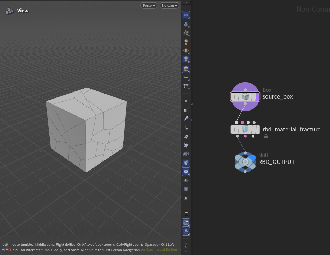Toggle the primitive hulls display icon
Image resolution: width=330 pixels, height=255 pixels.
pyautogui.click(x=186, y=154)
